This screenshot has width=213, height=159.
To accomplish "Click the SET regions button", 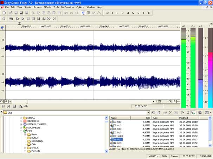I will [107, 13].
